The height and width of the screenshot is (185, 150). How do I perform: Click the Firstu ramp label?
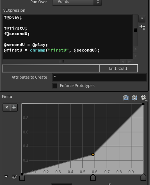7,97
